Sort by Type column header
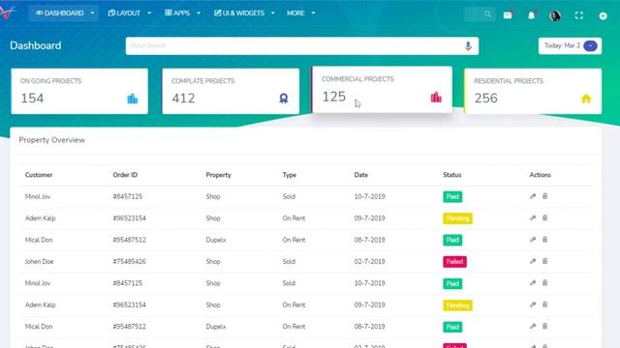Screen dimensions: 620x348 tap(290, 175)
